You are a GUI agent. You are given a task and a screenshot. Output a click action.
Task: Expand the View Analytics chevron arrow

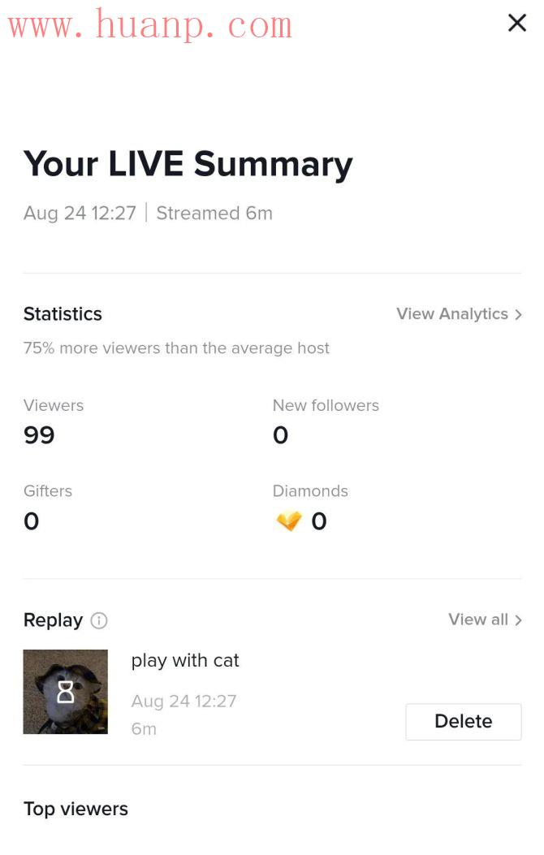pyautogui.click(x=518, y=314)
